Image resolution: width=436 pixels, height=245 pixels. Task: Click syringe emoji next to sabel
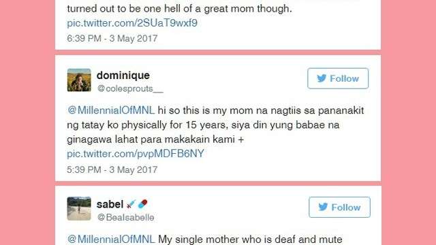(x=131, y=204)
